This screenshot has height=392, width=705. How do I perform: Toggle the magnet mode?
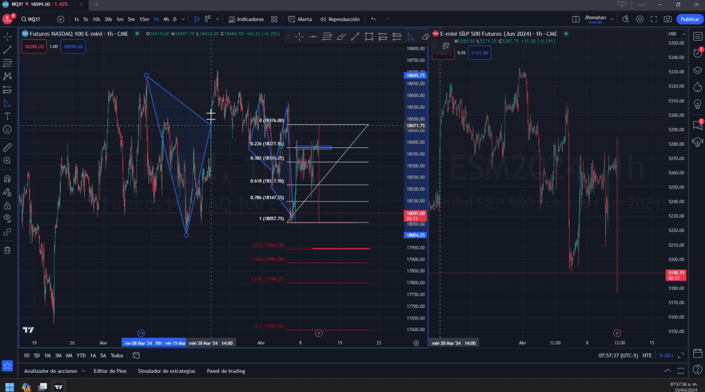[7, 179]
